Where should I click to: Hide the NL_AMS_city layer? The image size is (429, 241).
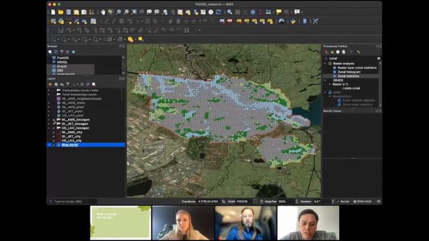click(54, 133)
